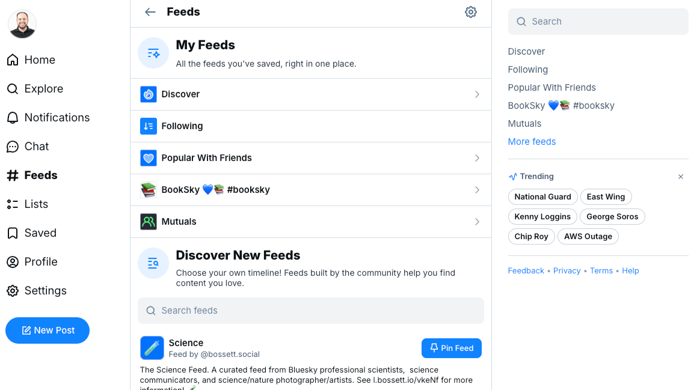Go to Profile from the sidebar menu
The image size is (694, 390).
(13, 261)
